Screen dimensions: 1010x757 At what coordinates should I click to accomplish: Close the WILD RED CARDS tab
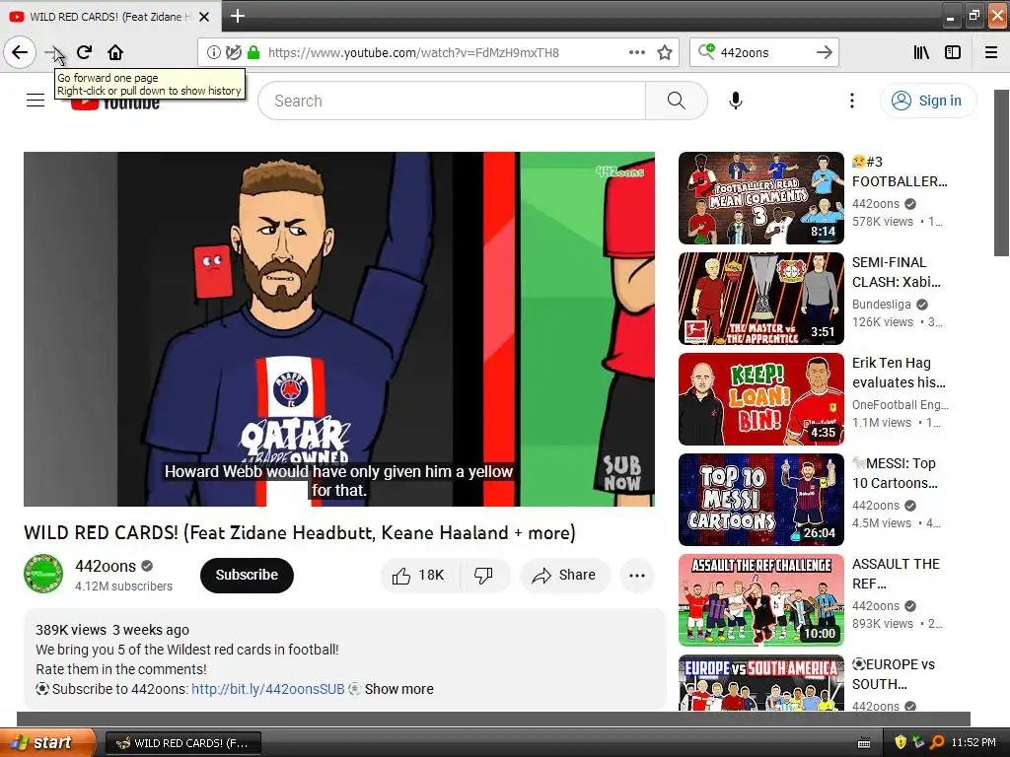(204, 17)
